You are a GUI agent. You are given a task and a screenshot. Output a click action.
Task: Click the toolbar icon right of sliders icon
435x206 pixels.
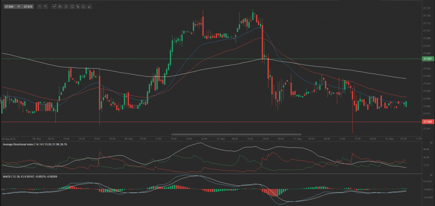[72, 7]
